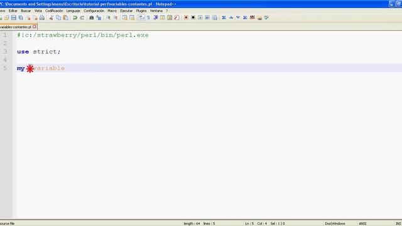402x226 pixels.
Task: Click line number 2 in the margin
Action: pyautogui.click(x=5, y=43)
